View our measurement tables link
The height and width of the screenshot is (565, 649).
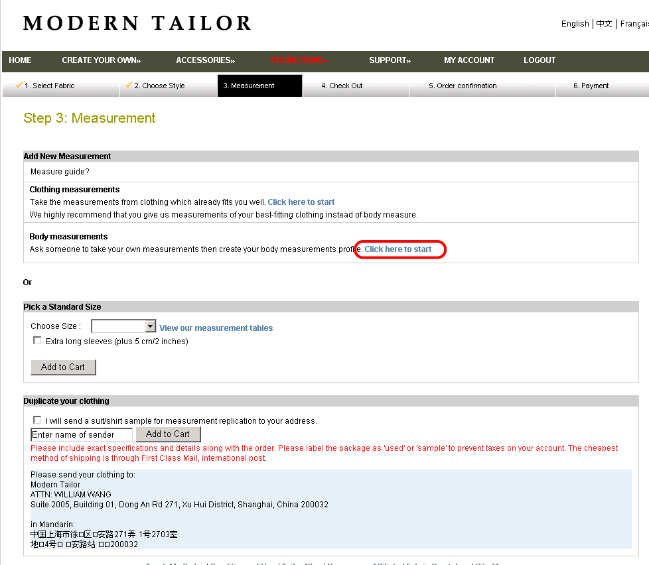pos(216,328)
